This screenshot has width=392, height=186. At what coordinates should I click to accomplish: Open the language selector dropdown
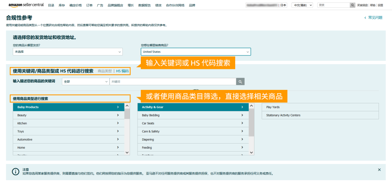302,5
